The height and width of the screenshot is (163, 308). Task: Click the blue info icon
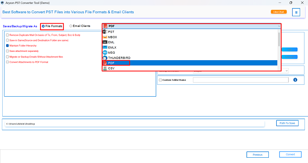click(295, 80)
